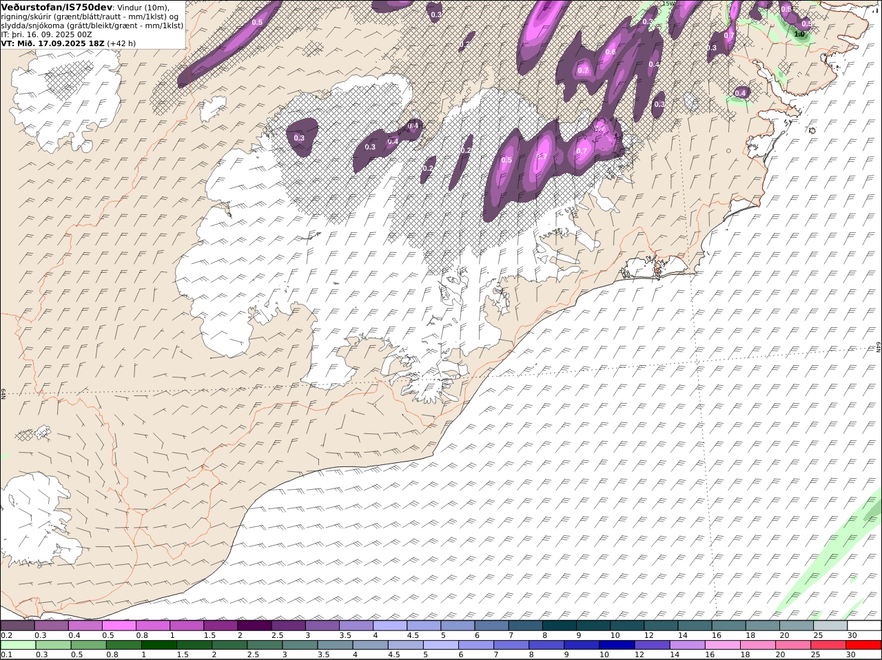Viewport: 882px width, 660px height.
Task: Pick the lower-row swatch between 2.5 and 3
Action: [x=264, y=645]
